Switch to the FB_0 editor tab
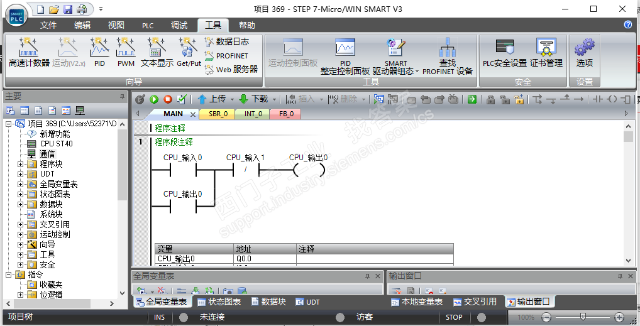Image resolution: width=640 pixels, height=326 pixels. tap(286, 114)
